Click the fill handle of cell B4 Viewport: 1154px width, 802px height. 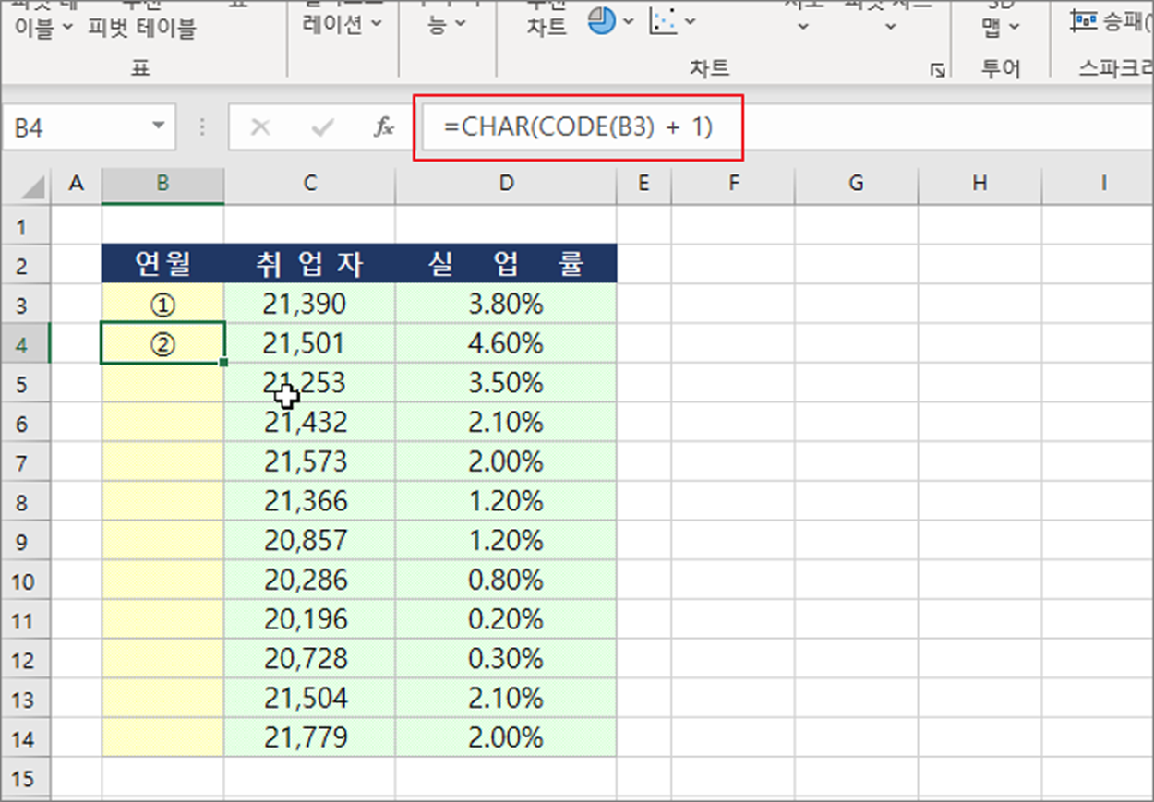(224, 363)
